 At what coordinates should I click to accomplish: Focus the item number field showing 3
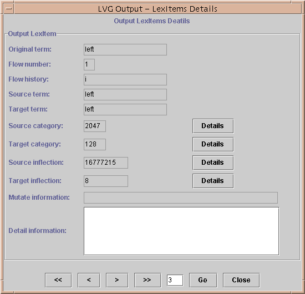175,280
